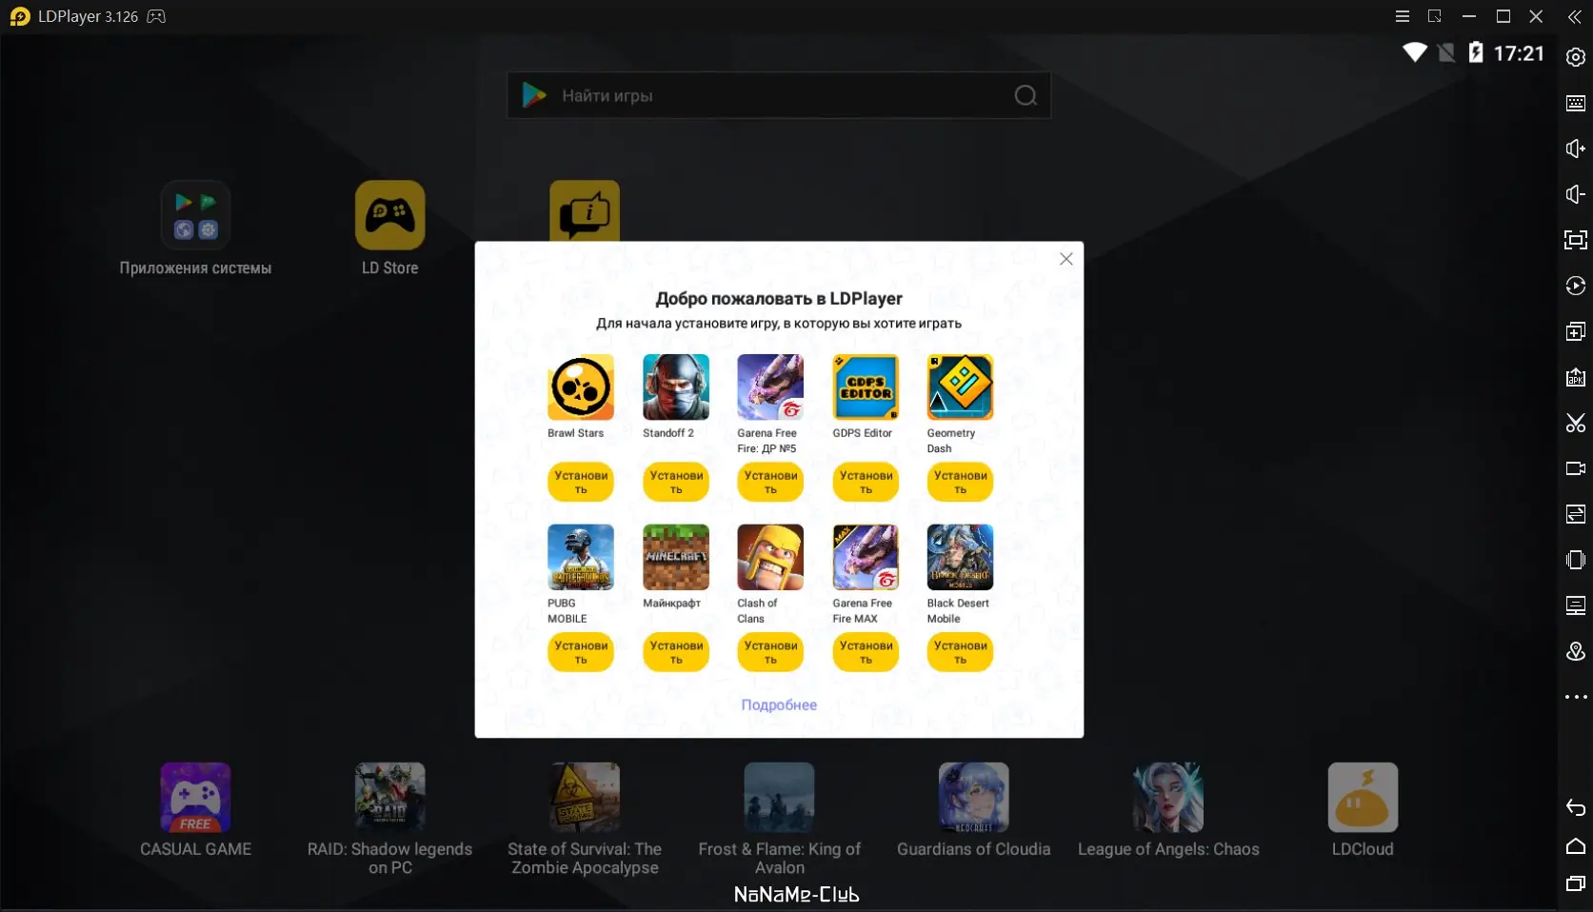Open RAID: Shadow legends on PC
The image size is (1593, 912).
point(390,798)
